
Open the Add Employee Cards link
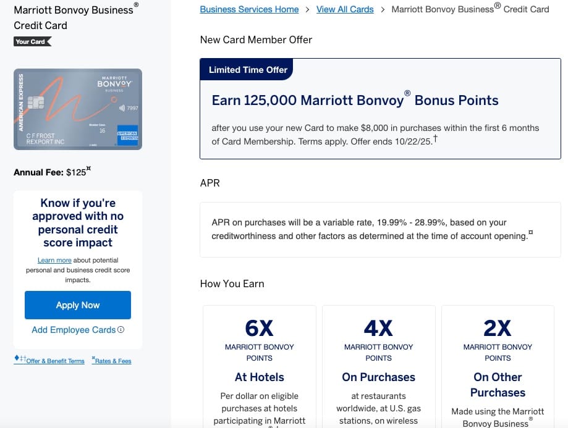click(74, 330)
